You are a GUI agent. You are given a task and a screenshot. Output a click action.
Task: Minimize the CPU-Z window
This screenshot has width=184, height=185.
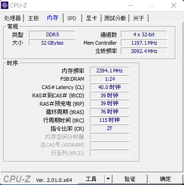pyautogui.click(x=130, y=6)
